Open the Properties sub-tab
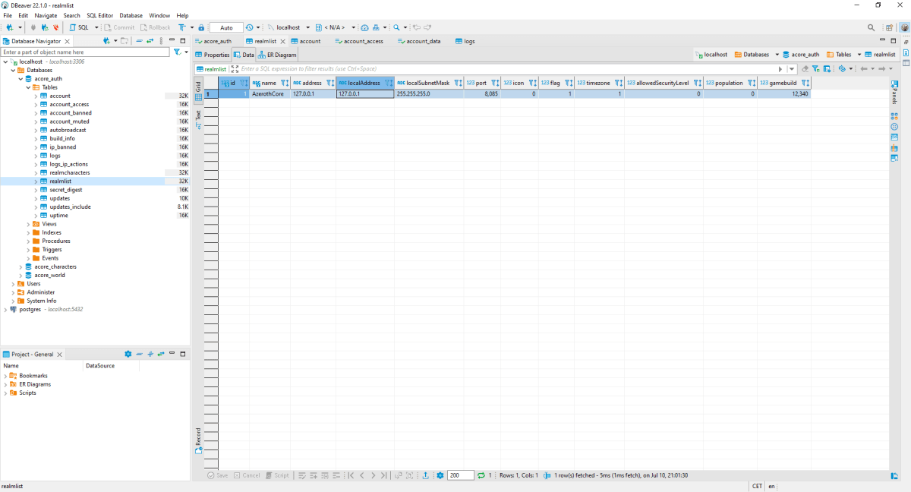The height and width of the screenshot is (492, 911). [x=212, y=55]
